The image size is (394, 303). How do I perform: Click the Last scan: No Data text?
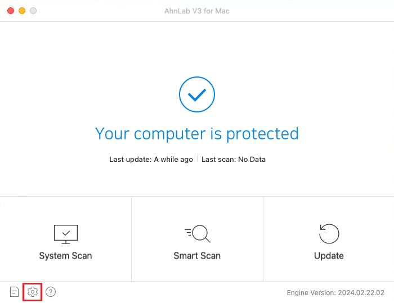[234, 160]
